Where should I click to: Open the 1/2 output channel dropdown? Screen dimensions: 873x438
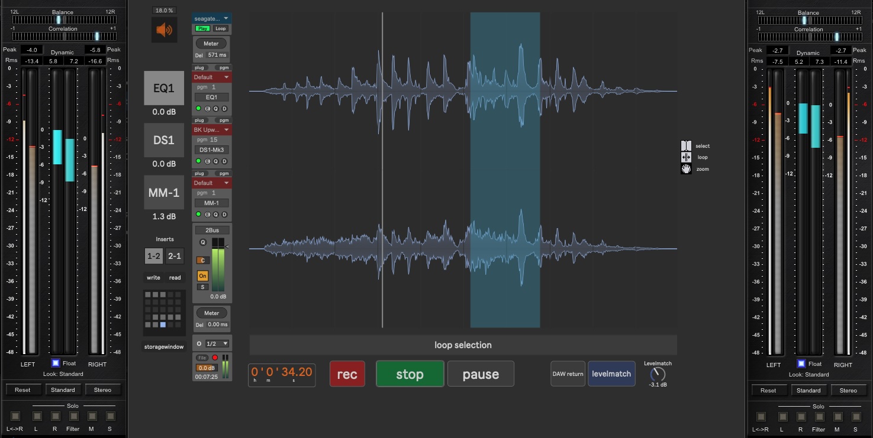point(217,343)
